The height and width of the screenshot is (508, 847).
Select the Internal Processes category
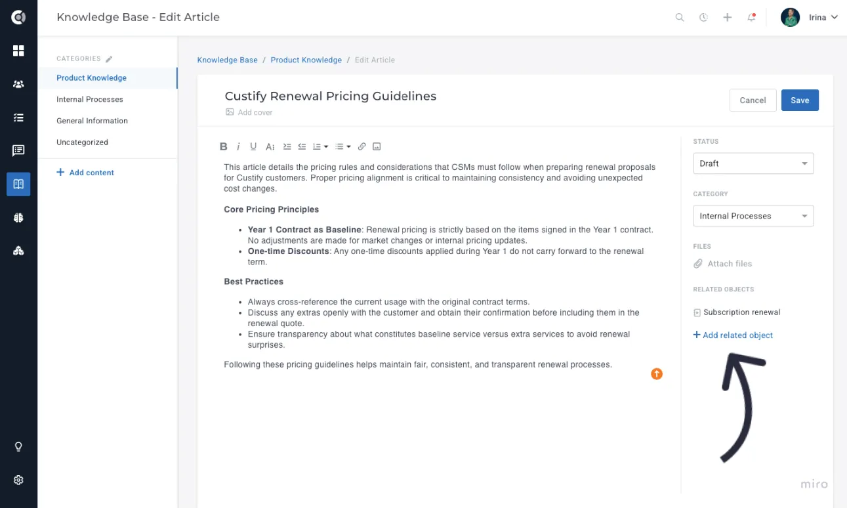pos(90,99)
